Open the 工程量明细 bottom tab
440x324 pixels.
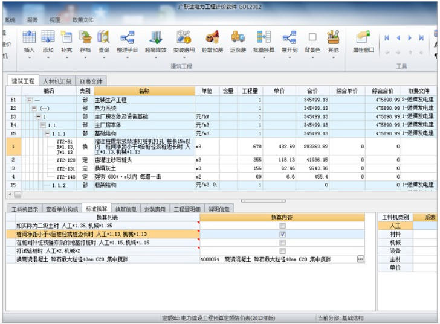pos(187,209)
